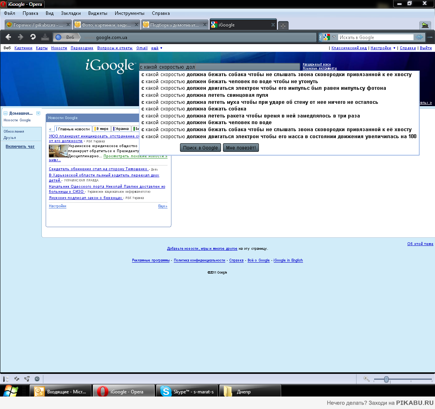The width and height of the screenshot is (435, 409).
Task: Select the Украина news tab
Action: (x=121, y=129)
